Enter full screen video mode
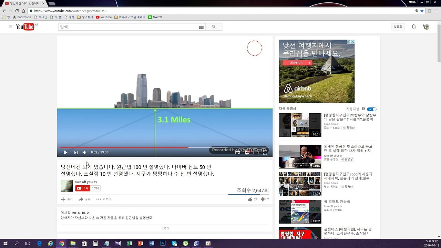Viewport: 441px width, 248px height. point(265,152)
